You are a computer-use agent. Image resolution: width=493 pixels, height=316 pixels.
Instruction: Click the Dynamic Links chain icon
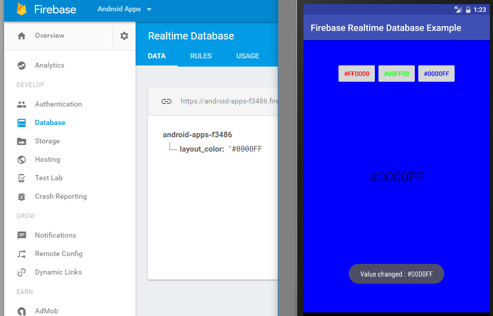click(x=22, y=272)
